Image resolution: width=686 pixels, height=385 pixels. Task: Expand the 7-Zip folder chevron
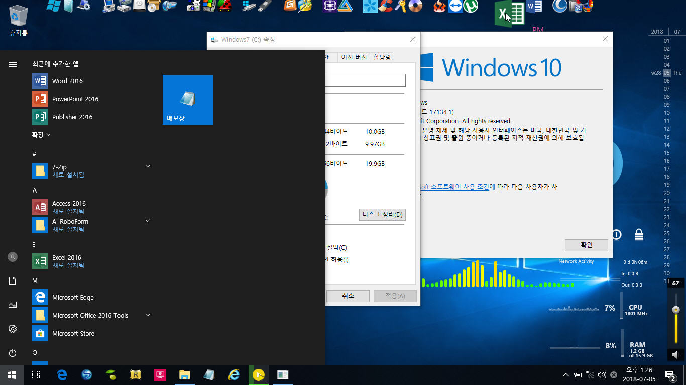click(148, 166)
